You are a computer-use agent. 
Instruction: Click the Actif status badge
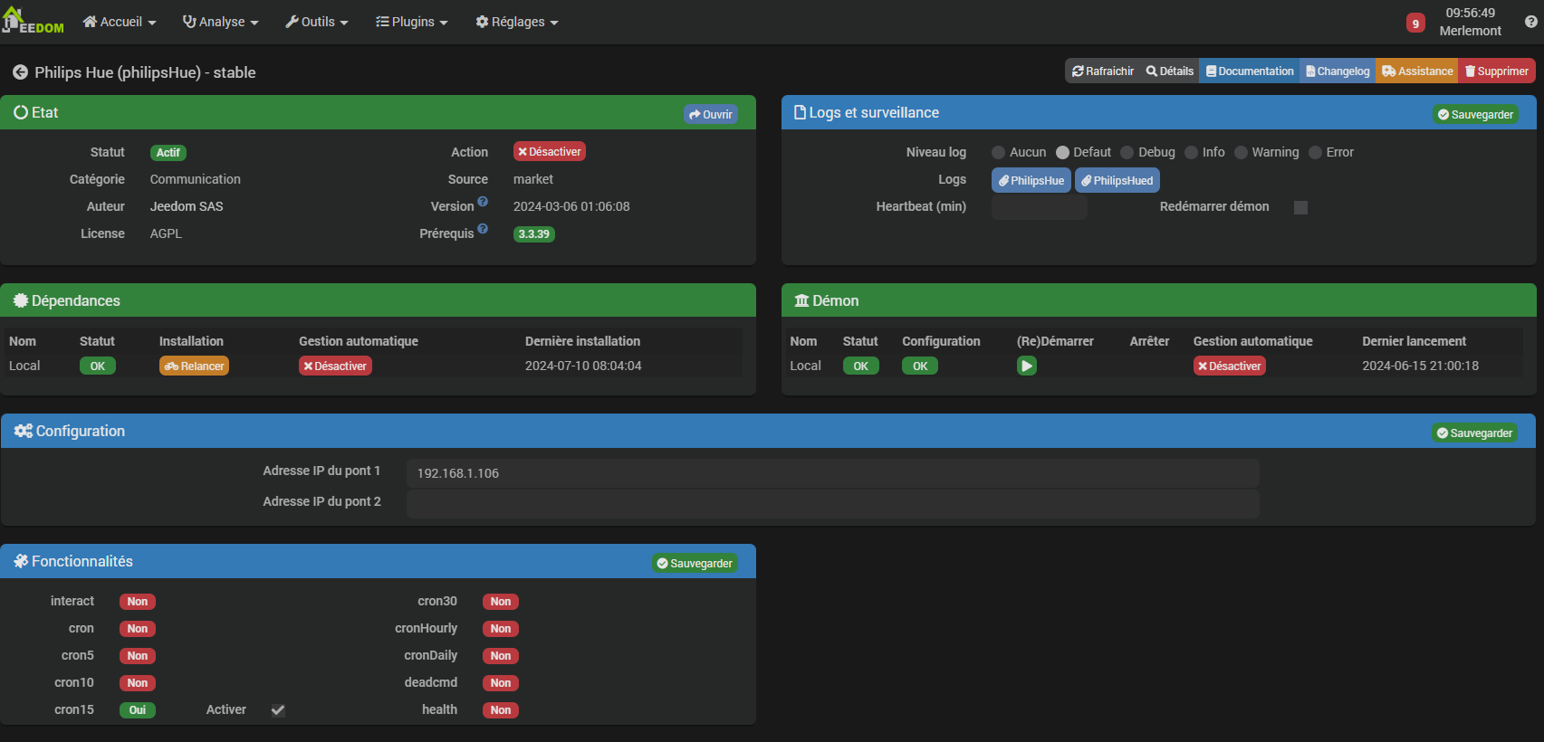[x=168, y=153]
